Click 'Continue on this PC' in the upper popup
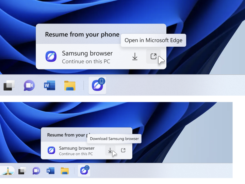The image size is (245, 184). click(x=86, y=61)
